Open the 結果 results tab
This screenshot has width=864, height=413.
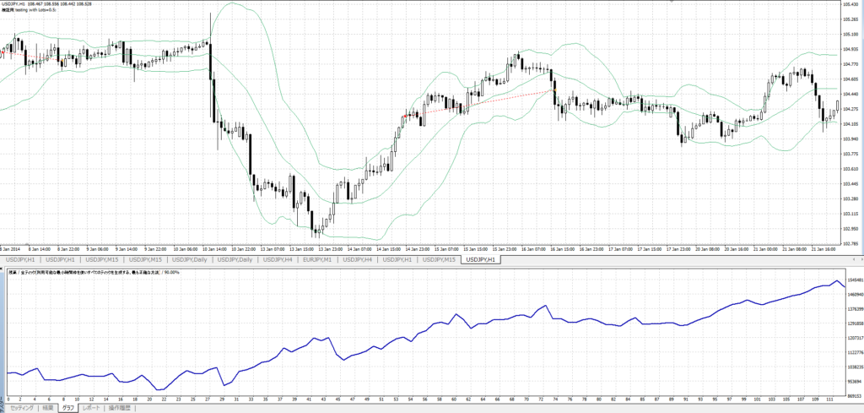tap(49, 408)
